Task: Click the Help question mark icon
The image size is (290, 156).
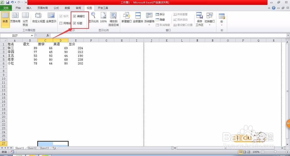Action: click(x=273, y=8)
